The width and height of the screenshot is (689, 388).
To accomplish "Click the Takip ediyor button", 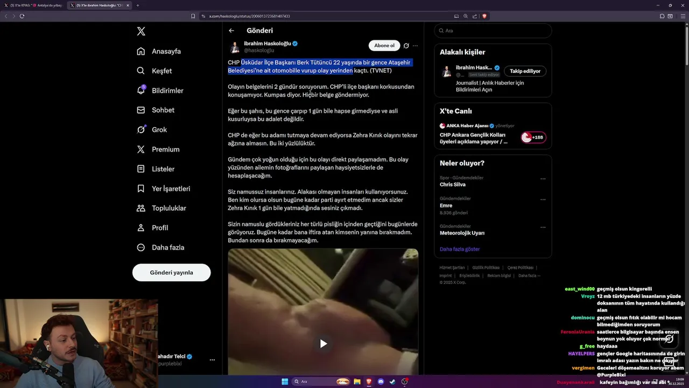I will [x=525, y=71].
